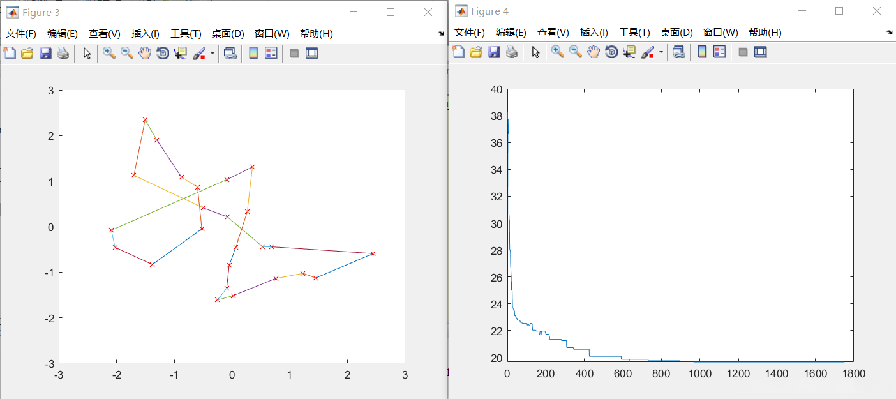Show plot tools and dock Figure 3

(x=311, y=53)
